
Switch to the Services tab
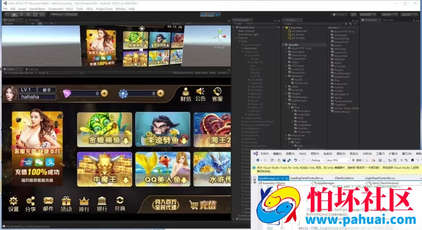(388, 20)
